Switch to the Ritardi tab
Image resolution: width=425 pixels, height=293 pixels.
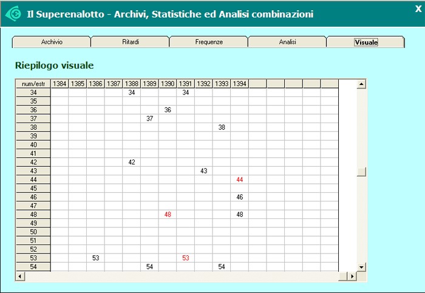[130, 42]
